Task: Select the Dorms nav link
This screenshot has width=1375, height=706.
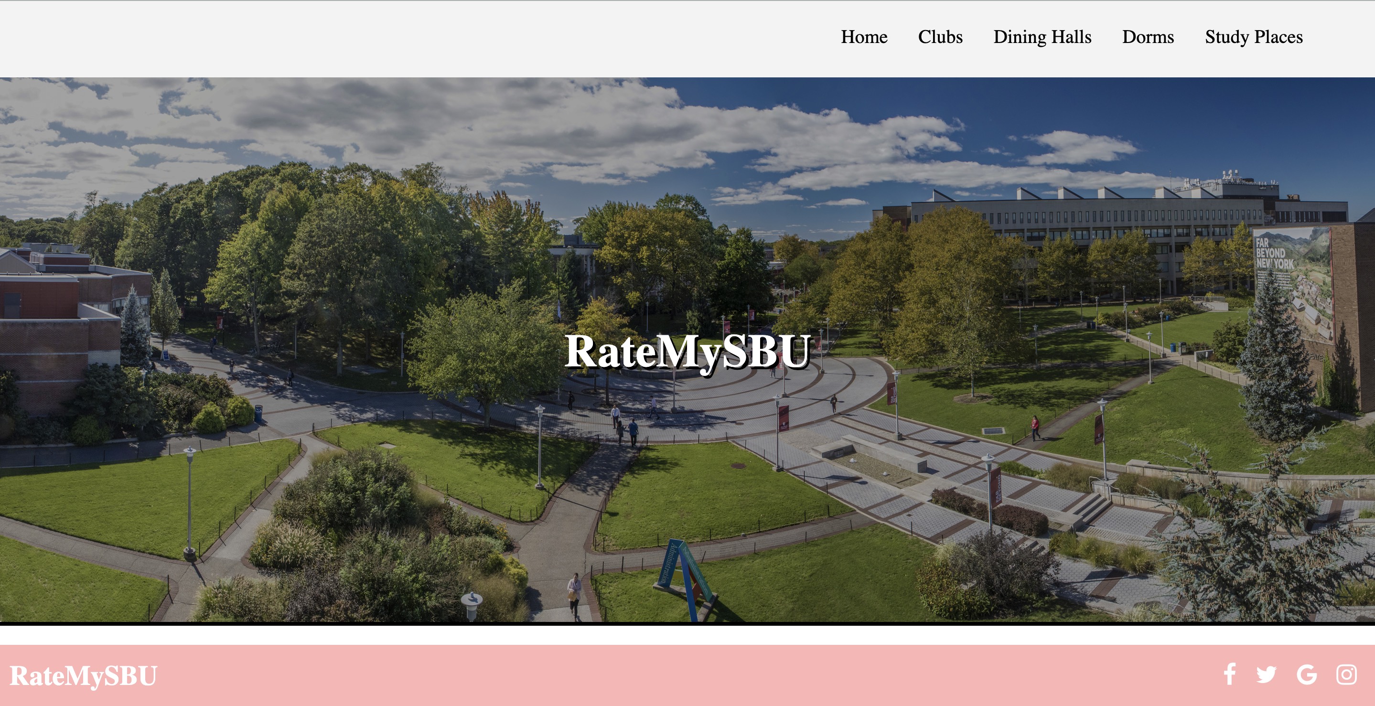Action: coord(1148,37)
